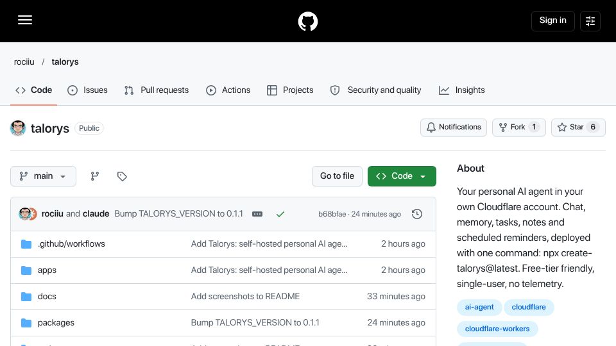
Task: Open rociiu owner profile link
Action: pyautogui.click(x=24, y=62)
